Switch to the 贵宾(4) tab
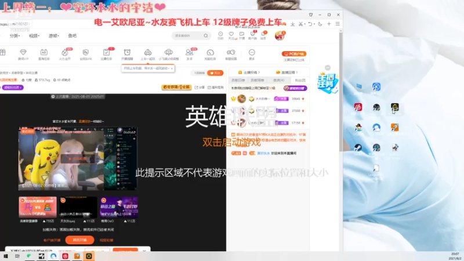 click(x=278, y=80)
